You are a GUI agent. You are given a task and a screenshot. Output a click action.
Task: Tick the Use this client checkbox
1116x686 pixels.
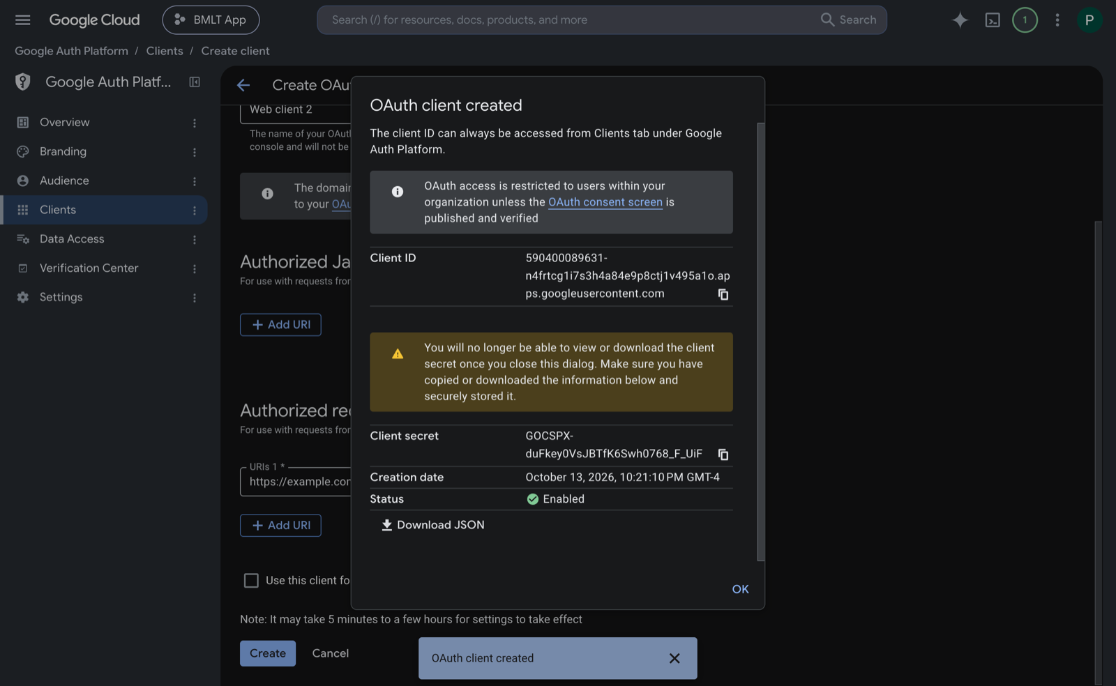(251, 581)
